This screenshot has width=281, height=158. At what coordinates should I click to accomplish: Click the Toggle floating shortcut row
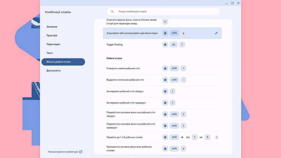(x=162, y=45)
